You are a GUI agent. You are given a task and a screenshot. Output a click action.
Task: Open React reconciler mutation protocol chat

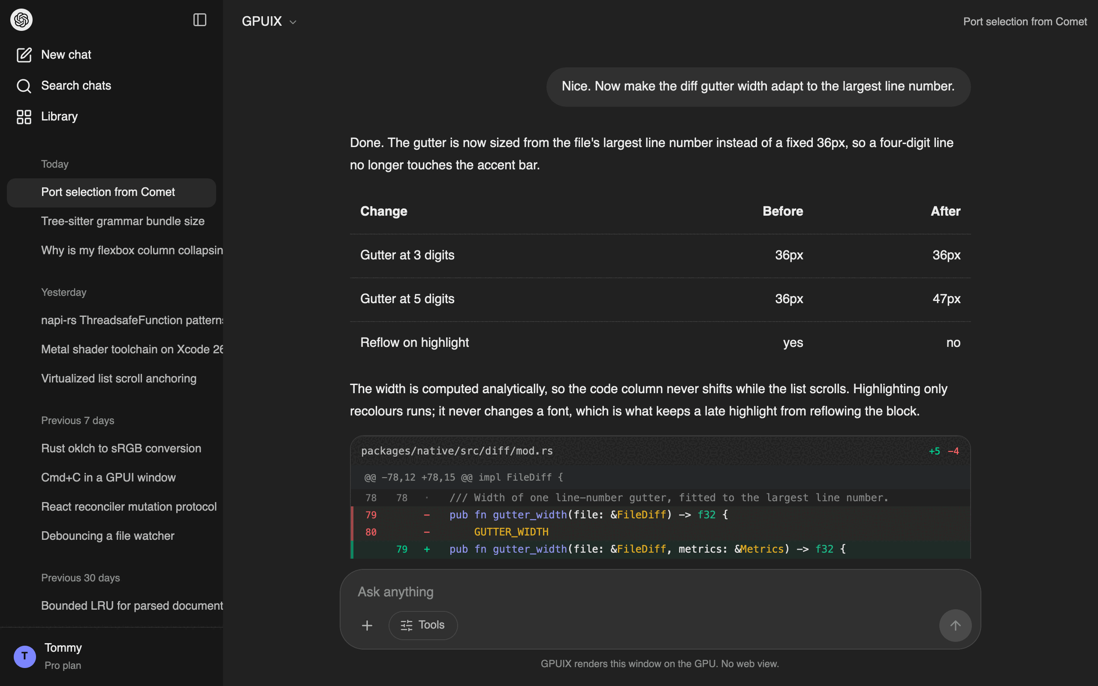pos(112,507)
